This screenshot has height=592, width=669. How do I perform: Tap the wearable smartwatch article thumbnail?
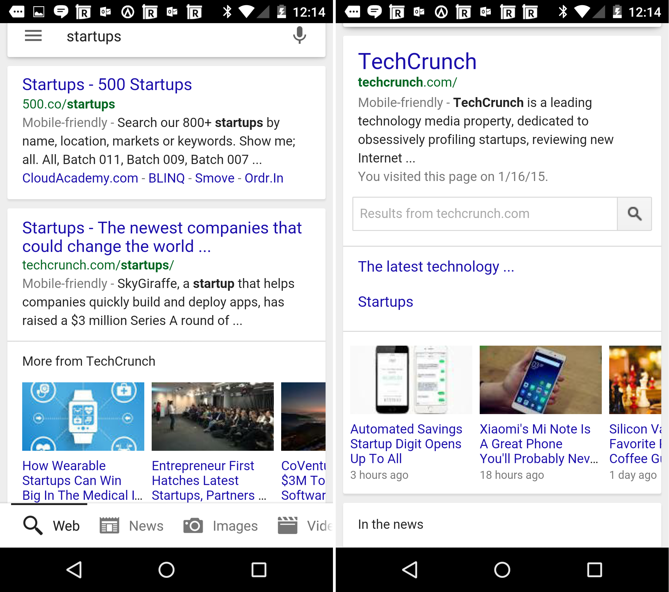83,416
